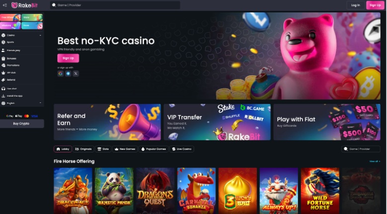
Task: Sign up with Google icon
Action: tap(61, 73)
